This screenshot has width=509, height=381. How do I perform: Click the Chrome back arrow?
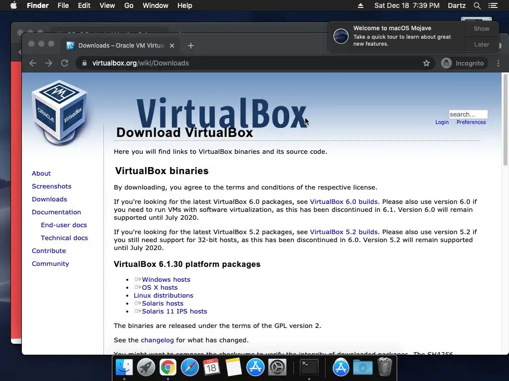(33, 63)
